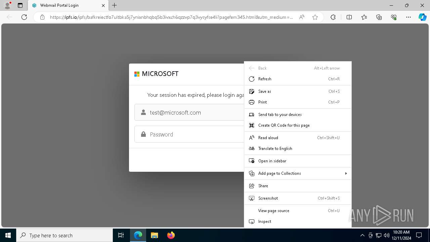Screen dimensions: 430x242
Task: Open the tab actions menu icon
Action: 20,5
